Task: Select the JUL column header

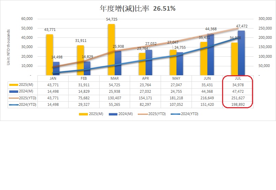Action: coord(238,78)
